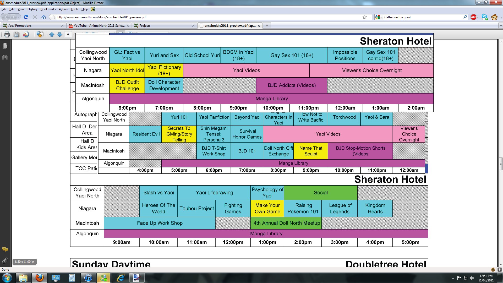Image resolution: width=503 pixels, height=283 pixels.
Task: Open the Pages thumbnail panel icon
Action: [x=5, y=46]
